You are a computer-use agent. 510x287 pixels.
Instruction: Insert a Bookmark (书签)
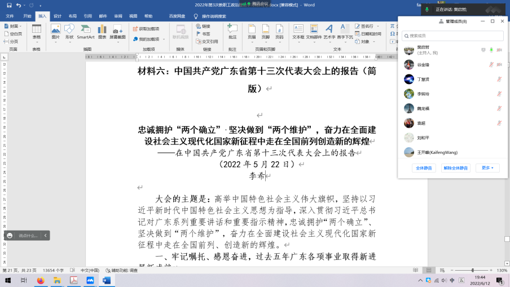203,34
